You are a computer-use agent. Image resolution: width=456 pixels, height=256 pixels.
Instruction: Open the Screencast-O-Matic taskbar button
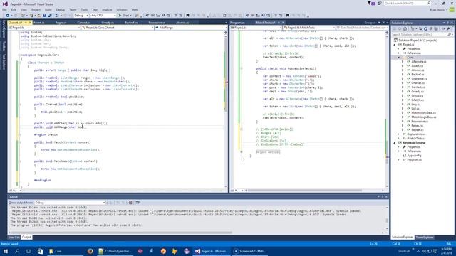point(250,251)
